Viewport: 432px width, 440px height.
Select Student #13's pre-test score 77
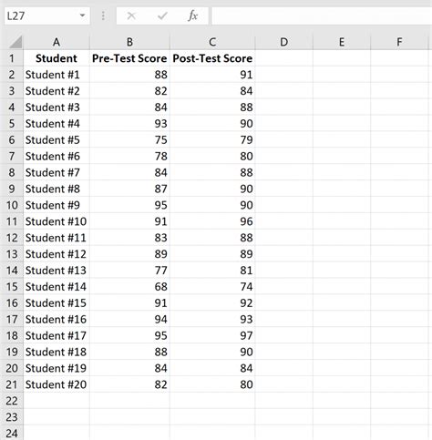click(129, 271)
